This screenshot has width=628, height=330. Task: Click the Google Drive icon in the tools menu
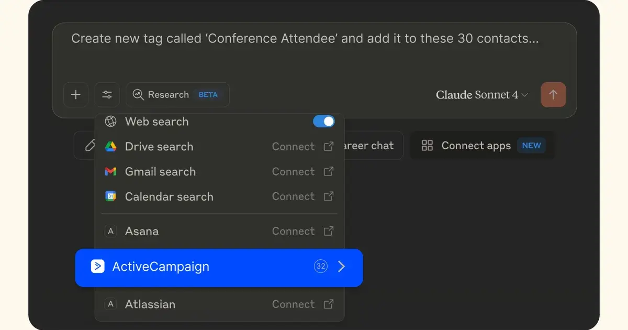click(x=111, y=147)
